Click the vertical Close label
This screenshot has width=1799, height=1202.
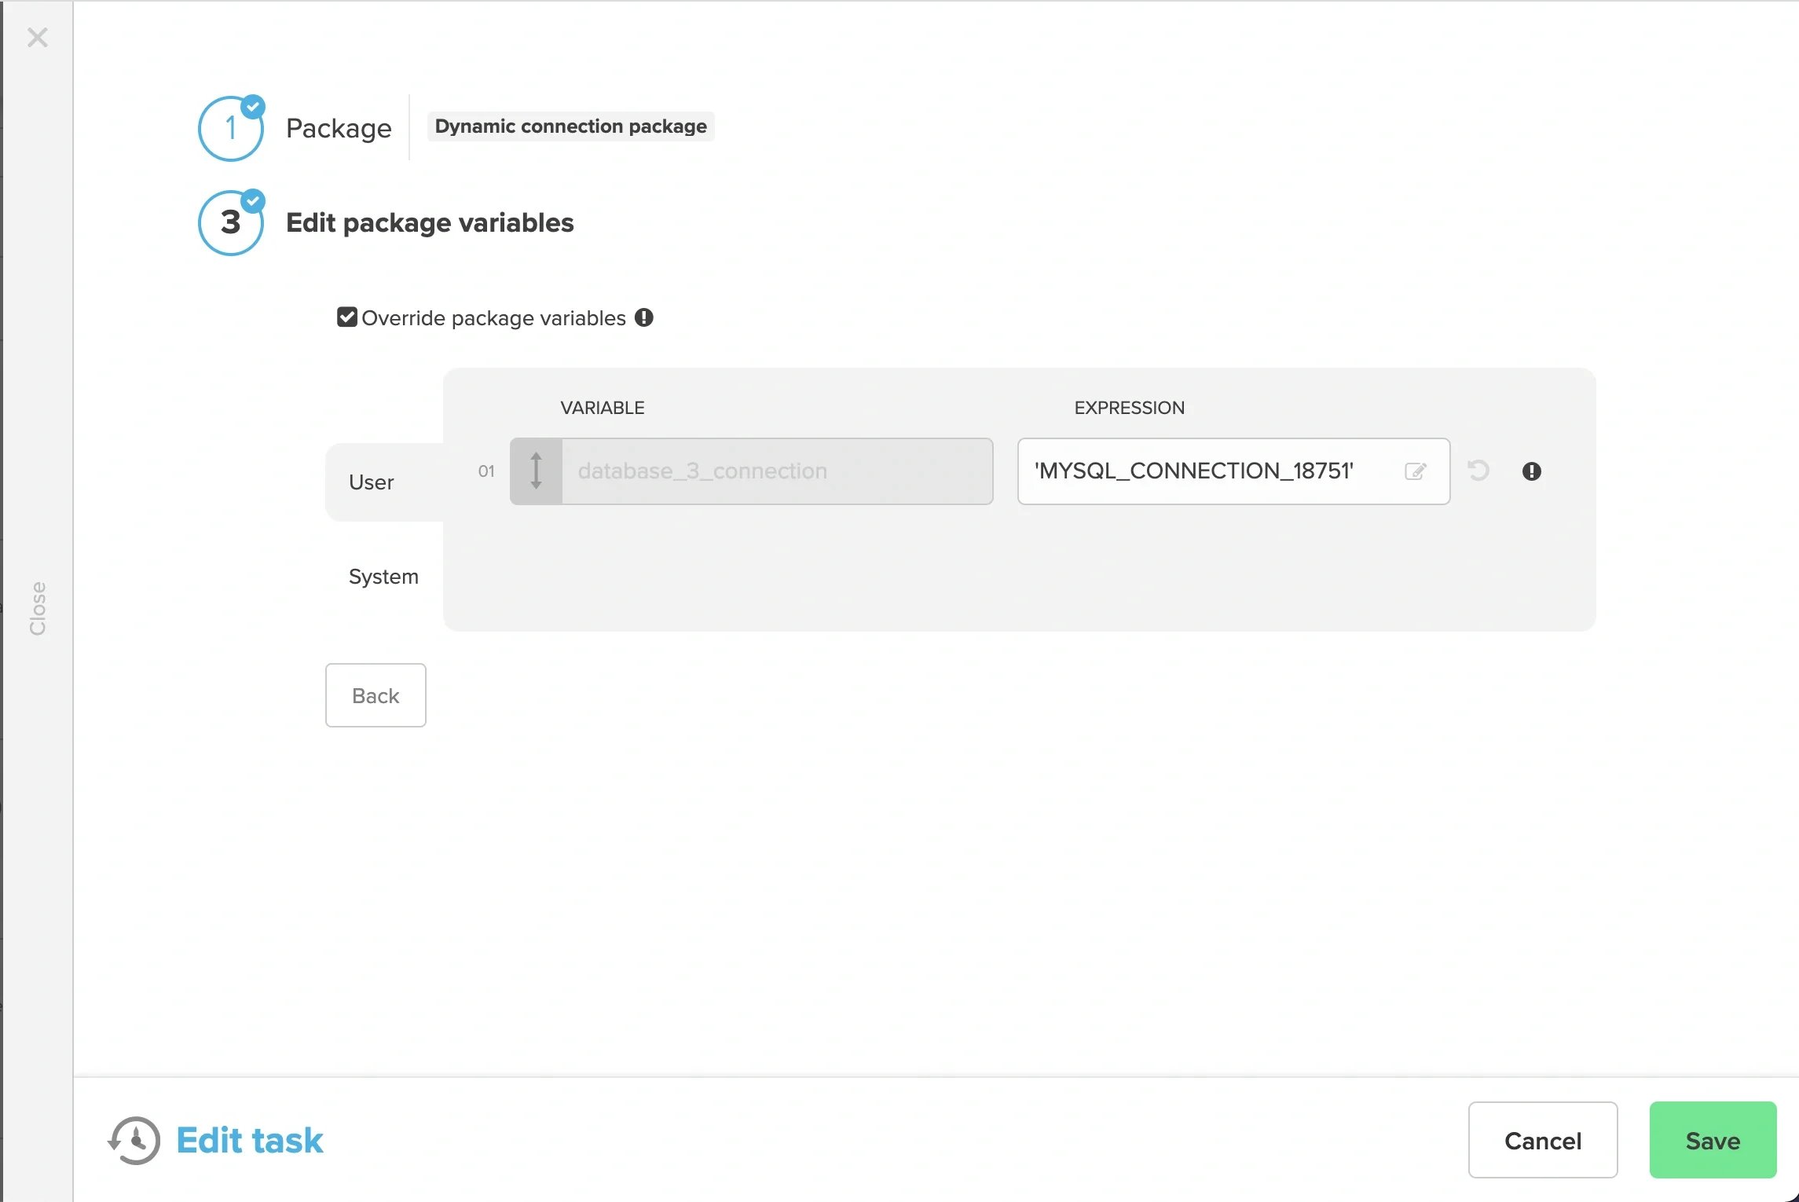click(x=38, y=608)
